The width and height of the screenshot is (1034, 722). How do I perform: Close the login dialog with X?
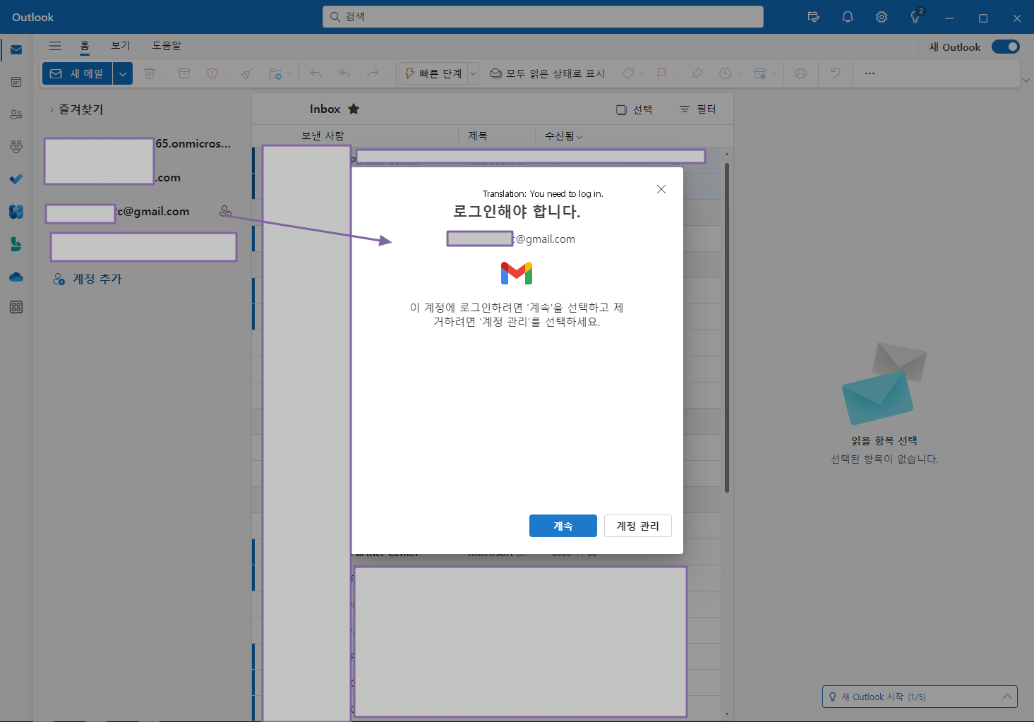coord(661,189)
